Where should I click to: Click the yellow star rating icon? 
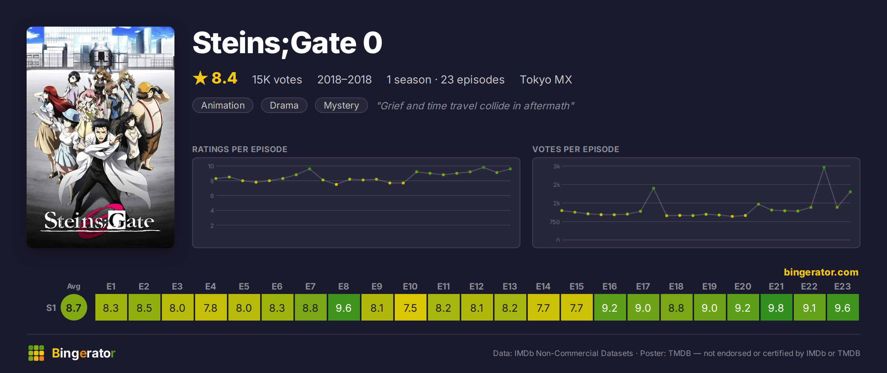(x=200, y=78)
